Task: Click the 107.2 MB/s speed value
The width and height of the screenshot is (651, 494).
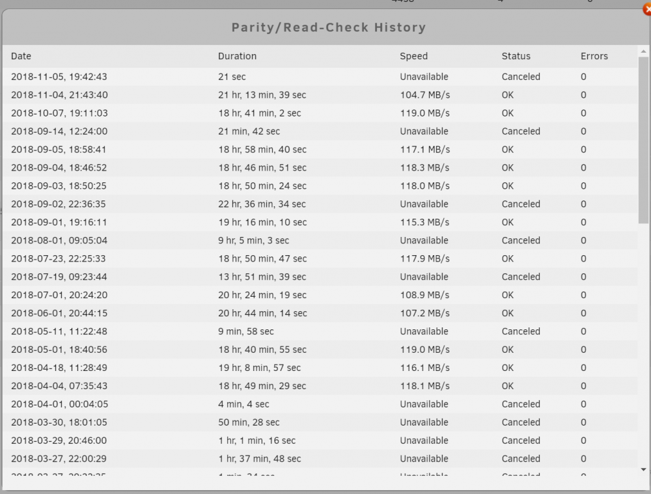Action: click(424, 314)
